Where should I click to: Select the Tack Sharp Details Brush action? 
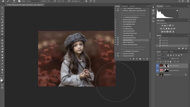click(x=130, y=33)
